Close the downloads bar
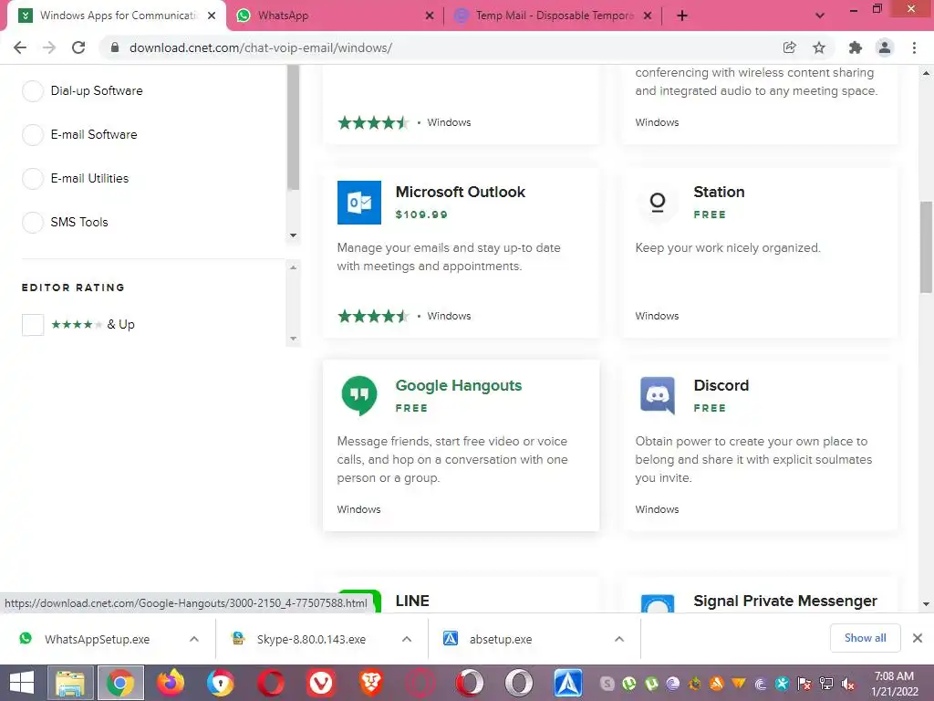The image size is (934, 701). [918, 638]
